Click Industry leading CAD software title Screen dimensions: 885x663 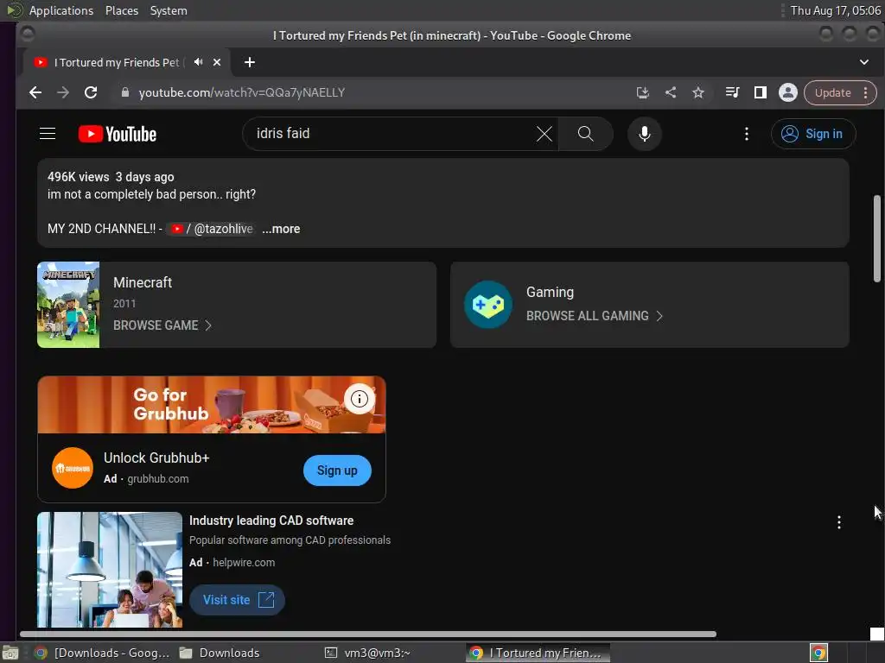tap(271, 521)
